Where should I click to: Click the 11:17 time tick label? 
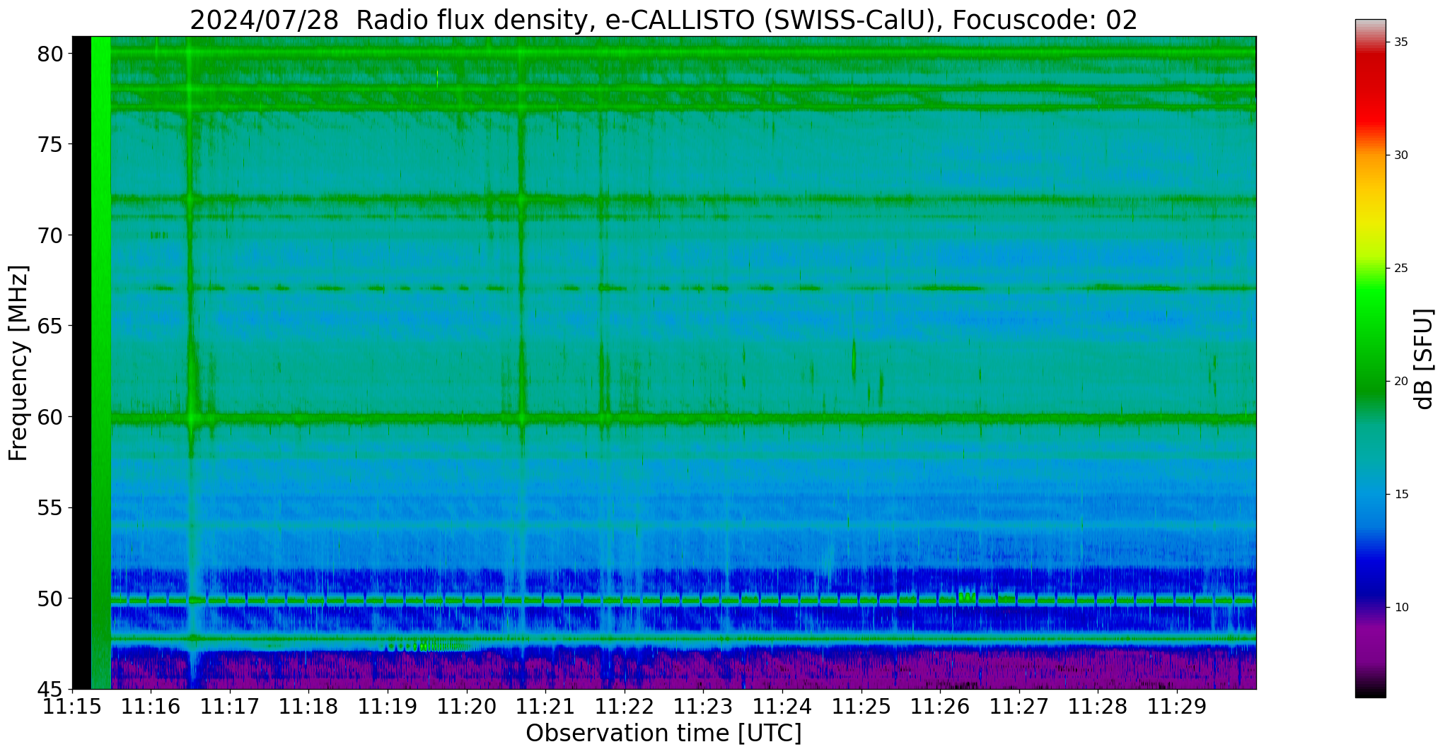pos(230,707)
